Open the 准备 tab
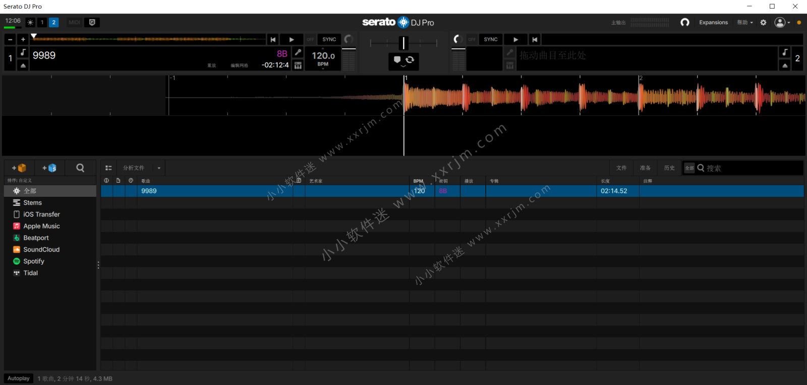The height and width of the screenshot is (385, 807). pyautogui.click(x=646, y=168)
